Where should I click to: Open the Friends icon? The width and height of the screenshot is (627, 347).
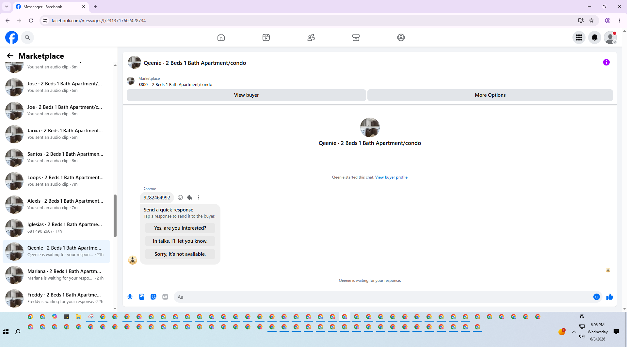311,37
